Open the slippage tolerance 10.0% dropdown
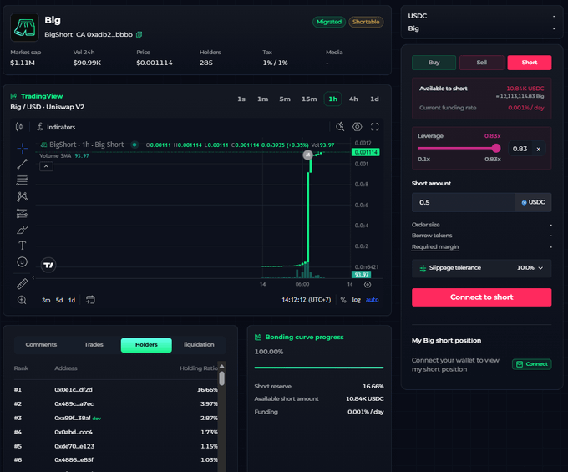 click(x=530, y=268)
